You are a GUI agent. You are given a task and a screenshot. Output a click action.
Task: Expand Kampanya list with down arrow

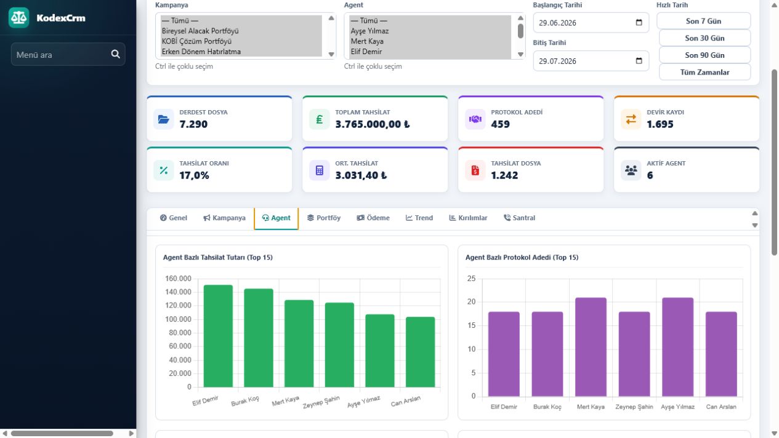point(331,54)
